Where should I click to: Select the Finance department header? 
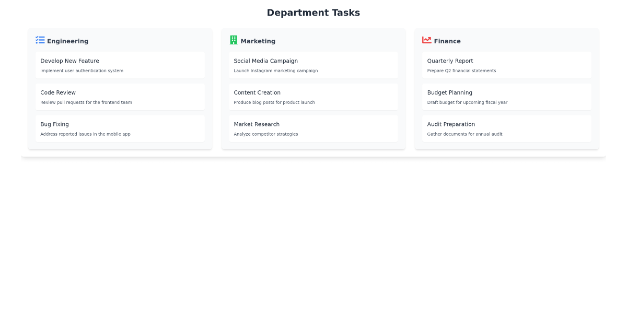(x=447, y=41)
